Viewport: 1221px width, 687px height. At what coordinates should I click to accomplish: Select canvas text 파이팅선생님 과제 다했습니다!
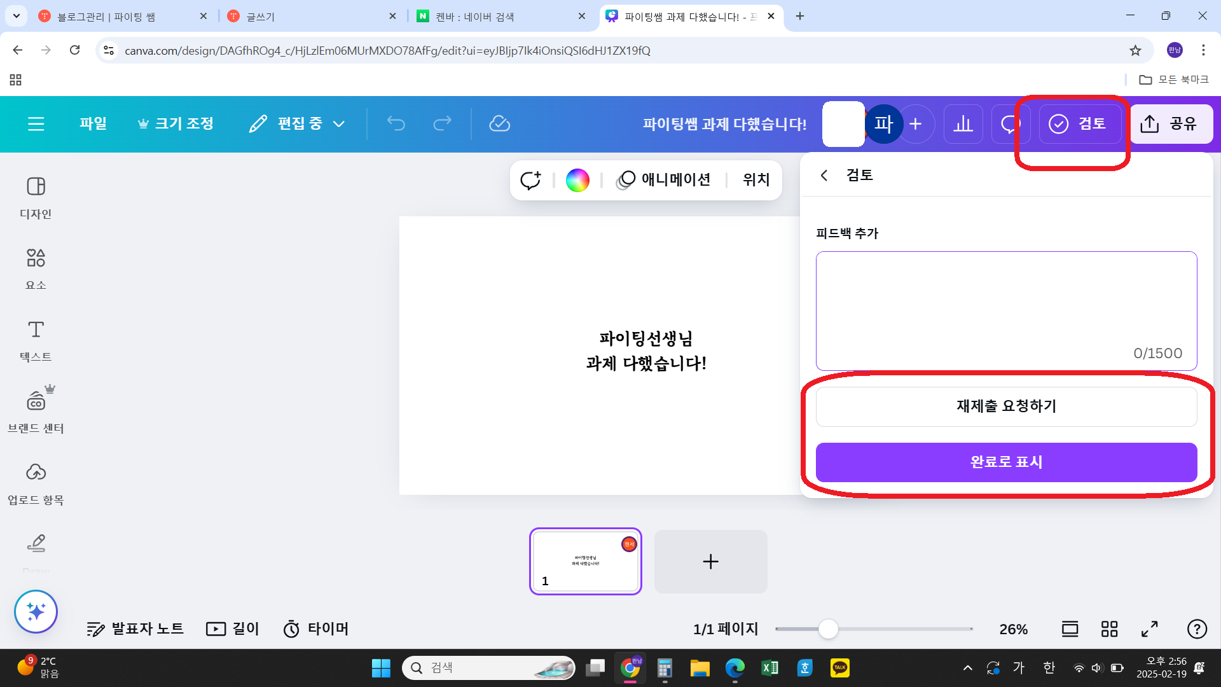click(x=646, y=350)
